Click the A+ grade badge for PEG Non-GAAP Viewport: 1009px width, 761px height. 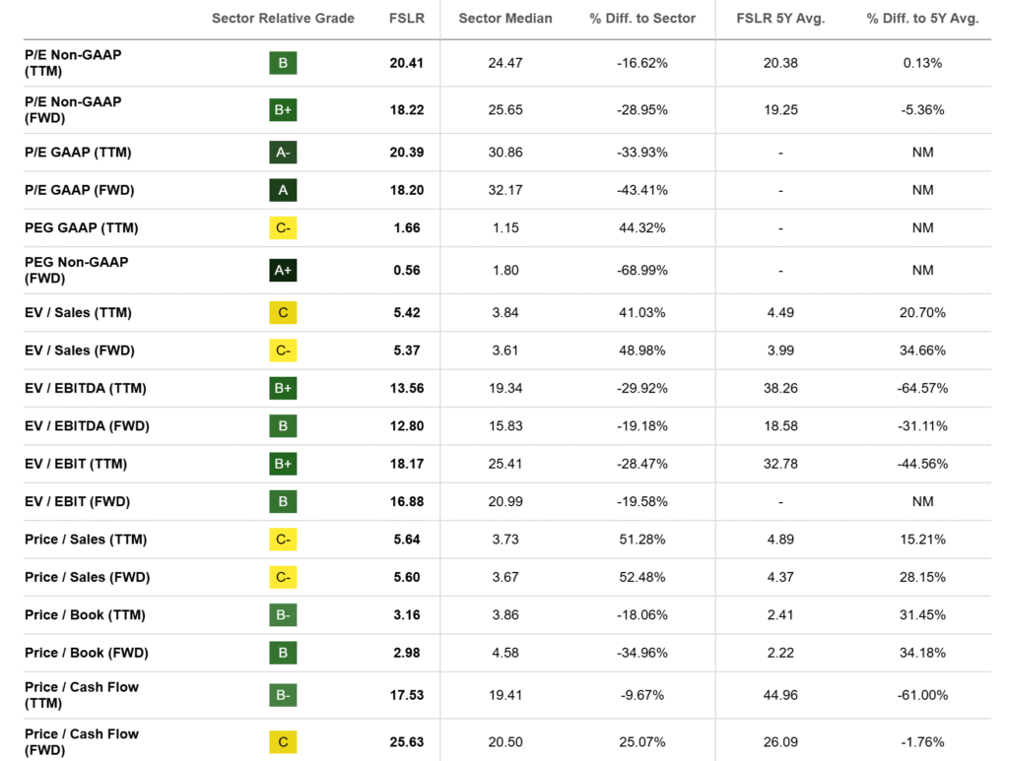point(283,271)
